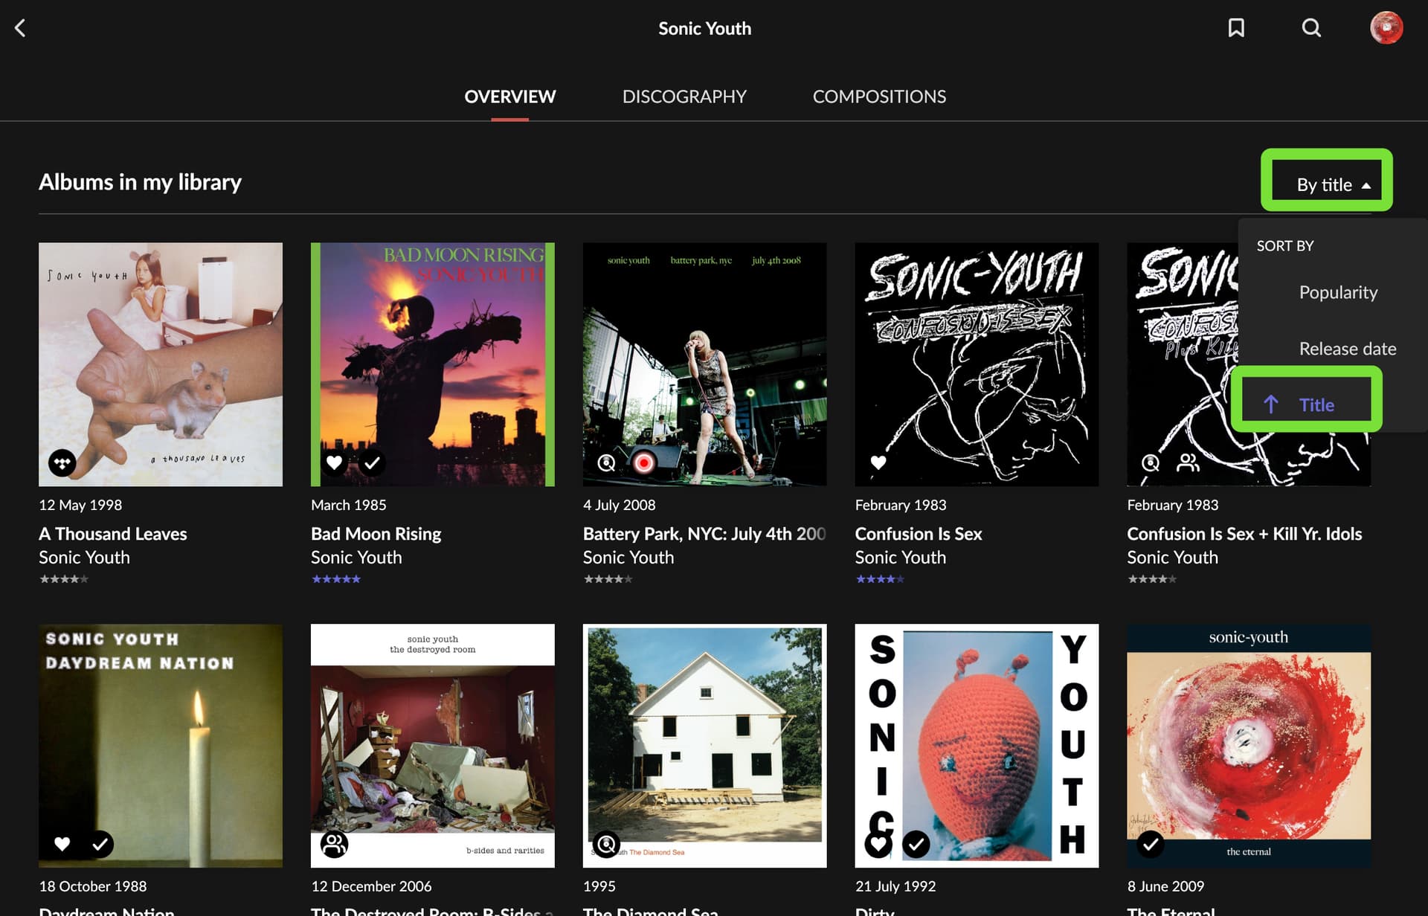Open Sonic Youth artist link under Confusion Is Sex
The width and height of the screenshot is (1428, 916).
(x=901, y=558)
